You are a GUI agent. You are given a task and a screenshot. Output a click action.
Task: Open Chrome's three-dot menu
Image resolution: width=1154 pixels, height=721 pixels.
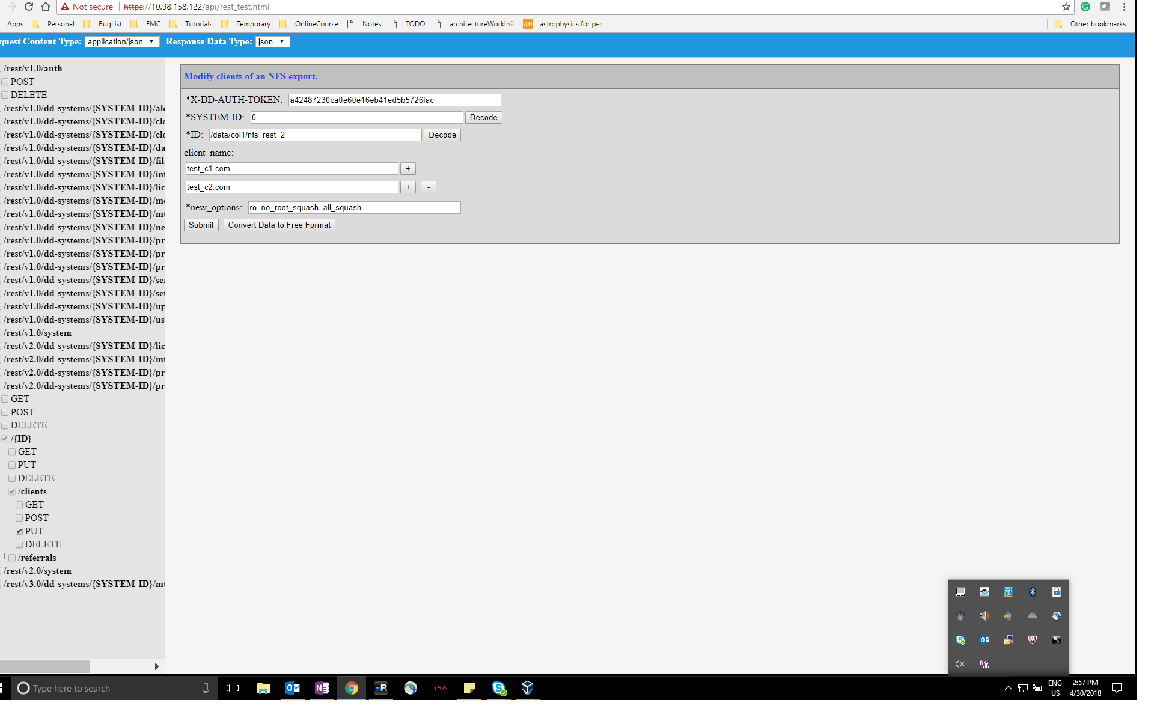(x=1124, y=7)
